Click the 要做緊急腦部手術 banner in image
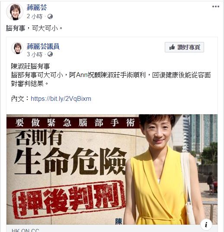Image resolution: width=224 pixels, height=232 pixels. point(75,122)
